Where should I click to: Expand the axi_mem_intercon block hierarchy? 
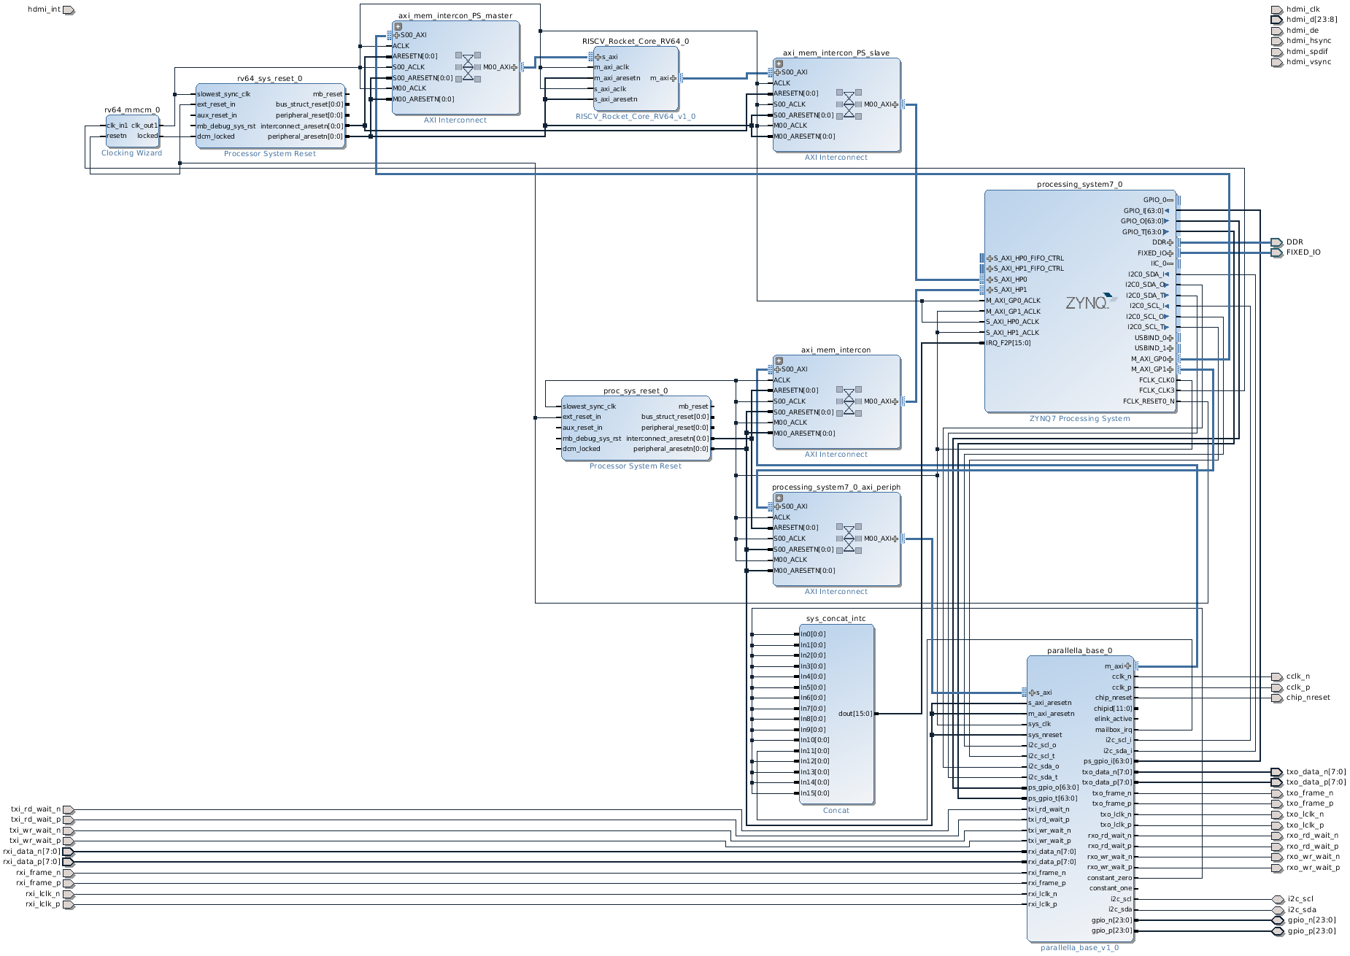tap(779, 361)
